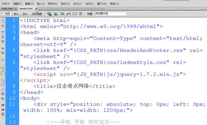
Task: Open the 文件(F) menu
Action: pyautogui.click(x=6, y=4)
